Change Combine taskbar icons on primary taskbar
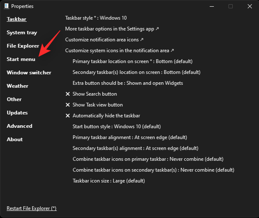 148,159
